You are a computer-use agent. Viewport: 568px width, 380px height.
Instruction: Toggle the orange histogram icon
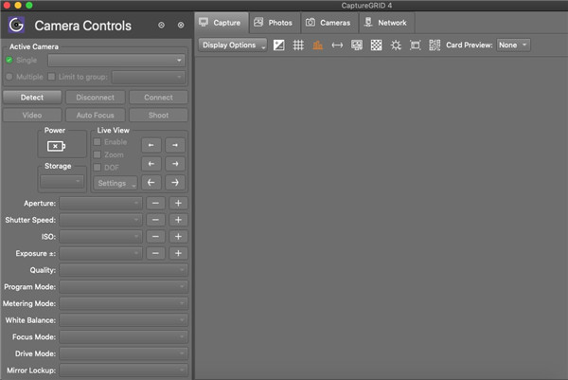318,45
